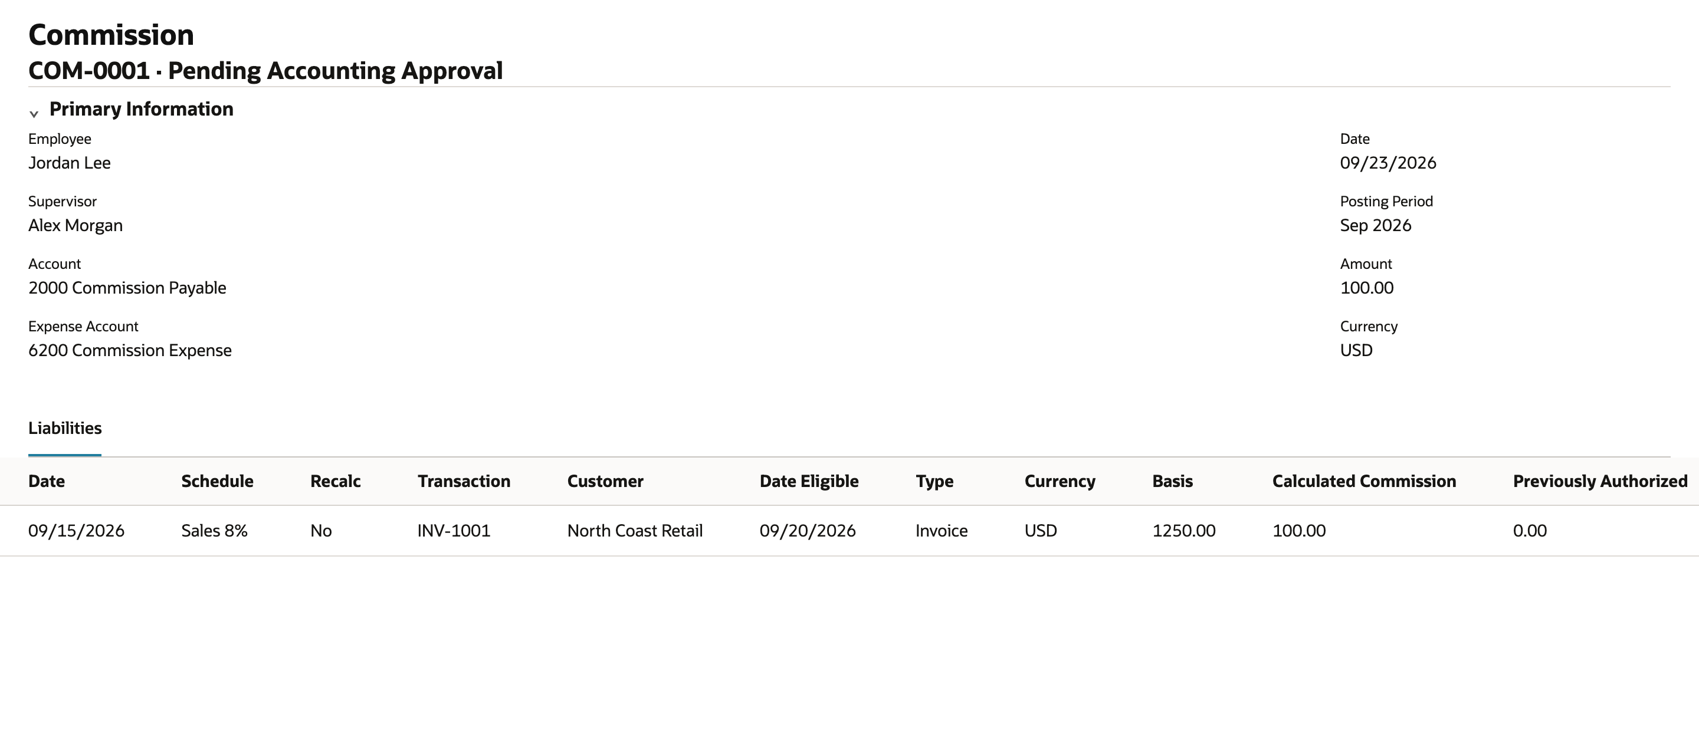Click the Posting Period field label

[x=1386, y=201]
